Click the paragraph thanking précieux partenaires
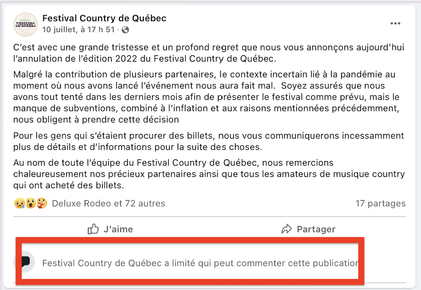The height and width of the screenshot is (290, 421). [x=209, y=174]
